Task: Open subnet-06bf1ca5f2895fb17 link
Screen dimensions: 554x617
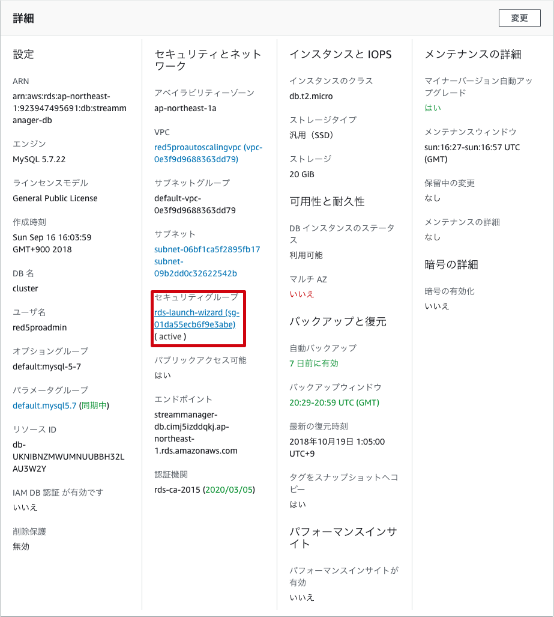Action: pos(207,249)
